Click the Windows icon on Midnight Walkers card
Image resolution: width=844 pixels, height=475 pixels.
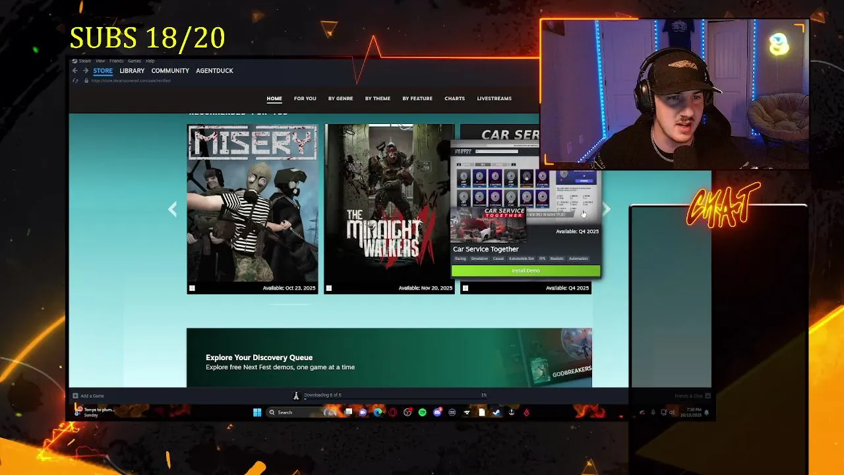point(328,288)
